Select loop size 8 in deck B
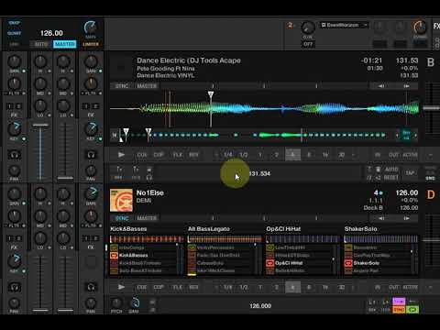Viewport: 440px width, 330px height. [309, 155]
